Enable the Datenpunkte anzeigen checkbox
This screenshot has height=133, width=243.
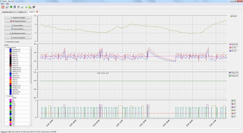click(x=5, y=42)
